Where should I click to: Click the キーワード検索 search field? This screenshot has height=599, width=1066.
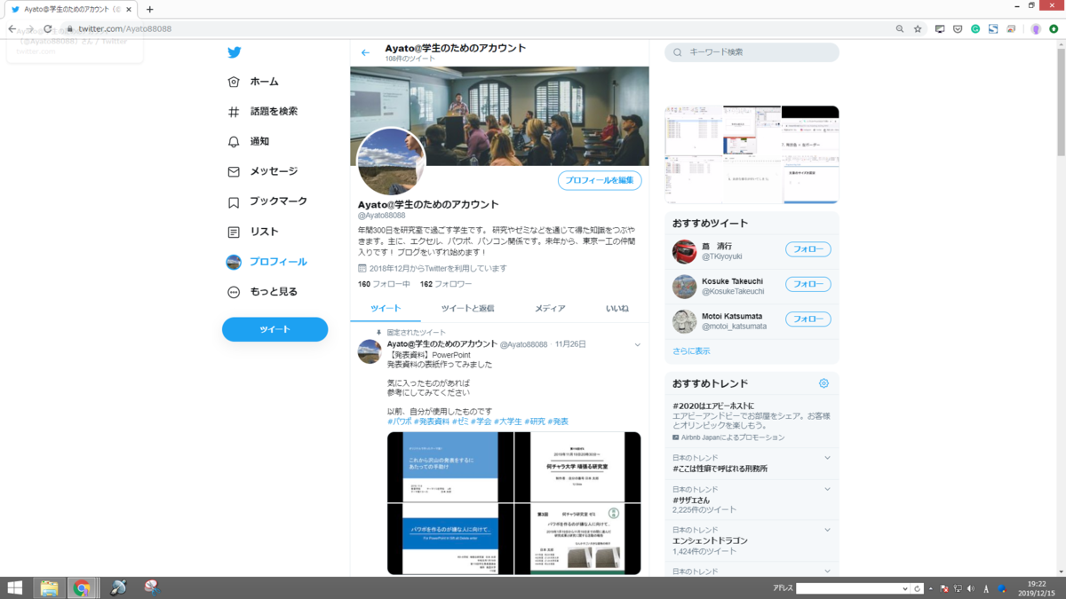(x=751, y=52)
